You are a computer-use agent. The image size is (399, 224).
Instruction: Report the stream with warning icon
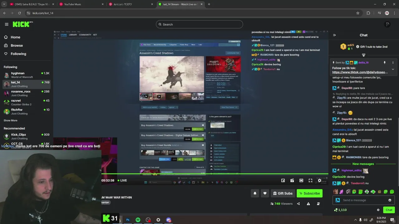308,204
